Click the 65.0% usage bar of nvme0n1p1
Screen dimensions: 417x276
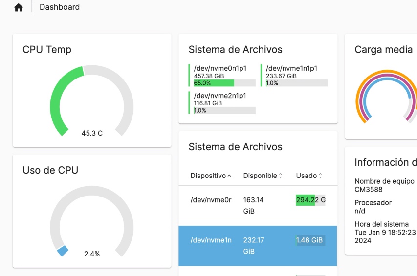(225, 83)
